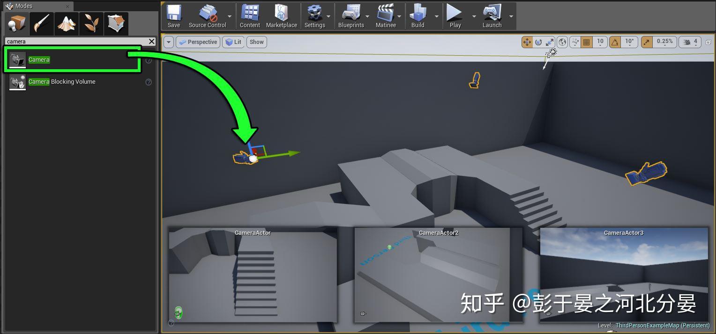Activate Geometry Editing mode
Viewport: 716px width, 334px height.
click(116, 23)
